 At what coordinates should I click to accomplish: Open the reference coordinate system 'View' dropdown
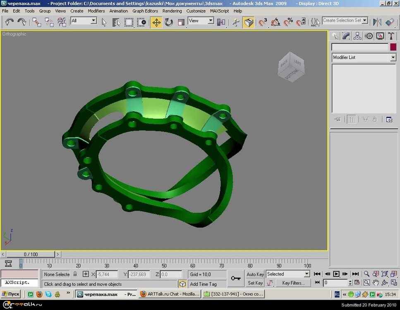[211, 21]
